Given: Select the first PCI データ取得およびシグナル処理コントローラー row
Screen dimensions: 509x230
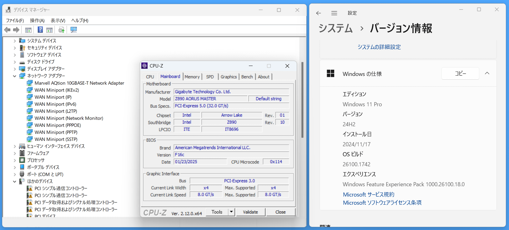Looking at the screenshot, I should click(76, 202).
